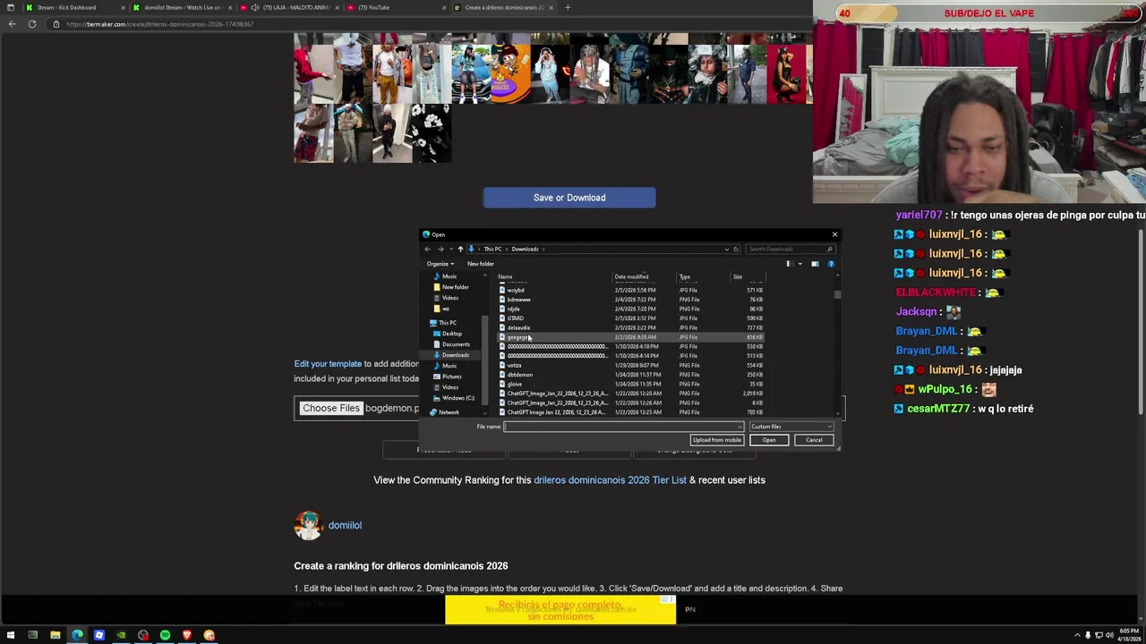Open the Windows Start menu

pyautogui.click(x=11, y=635)
